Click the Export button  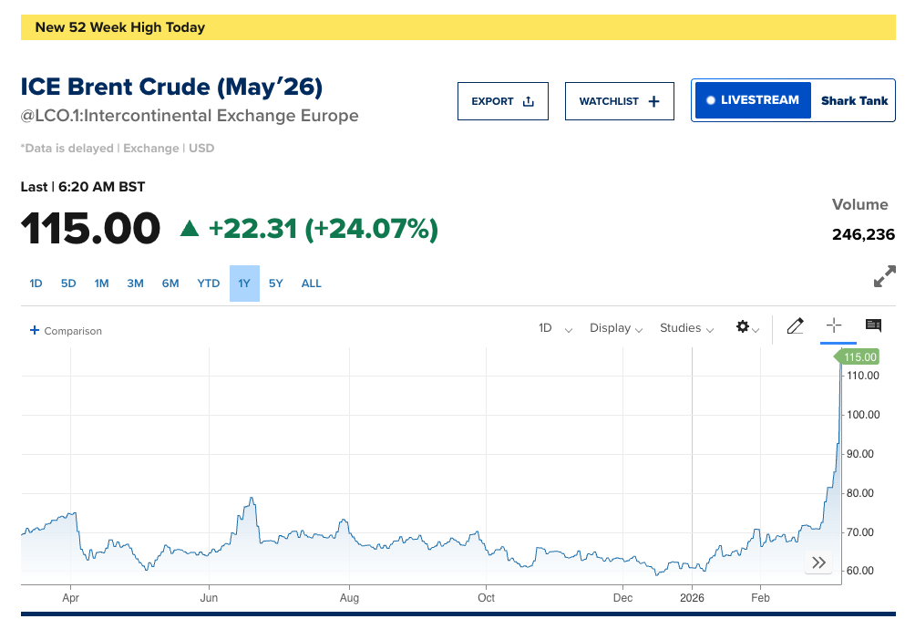point(502,101)
